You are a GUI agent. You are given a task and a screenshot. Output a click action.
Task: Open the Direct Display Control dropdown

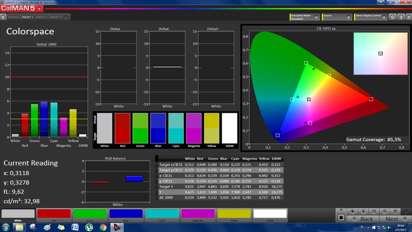pos(370,17)
